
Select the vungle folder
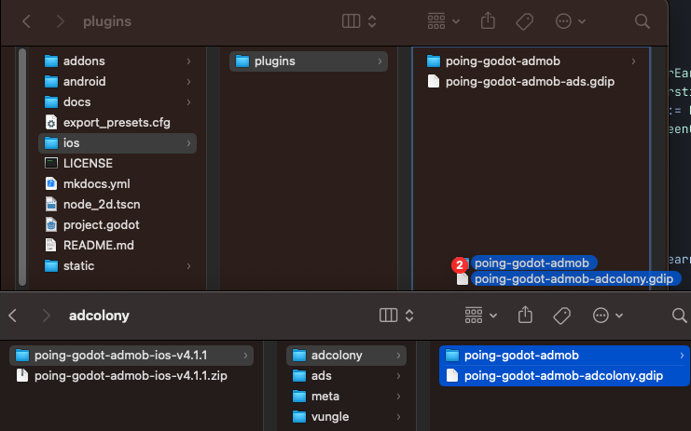tap(346, 416)
